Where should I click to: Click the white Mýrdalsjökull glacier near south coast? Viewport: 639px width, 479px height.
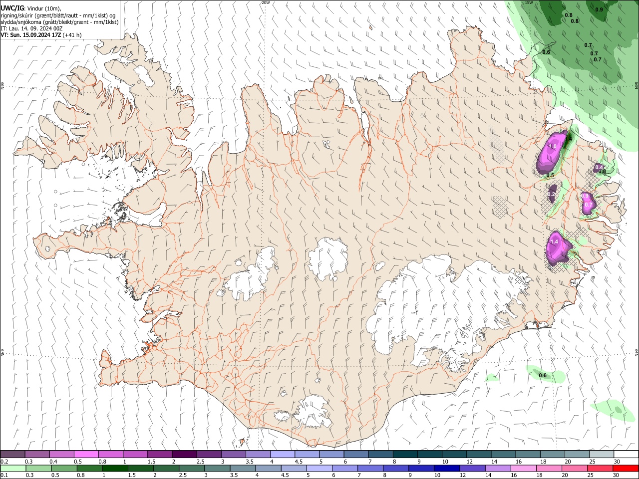pos(312,412)
